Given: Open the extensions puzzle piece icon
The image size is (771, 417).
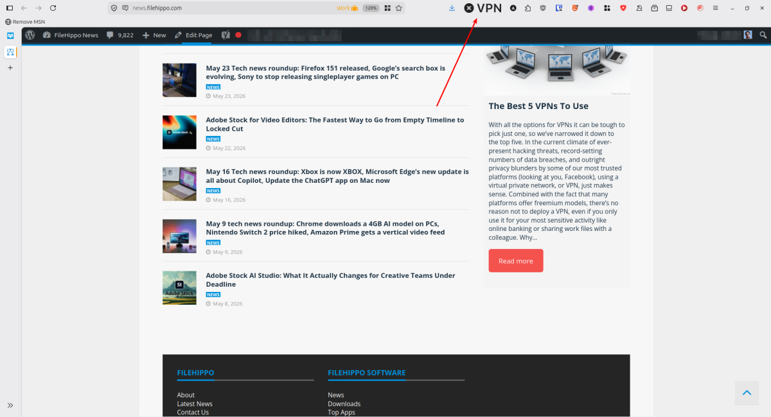Looking at the screenshot, I should tap(527, 8).
